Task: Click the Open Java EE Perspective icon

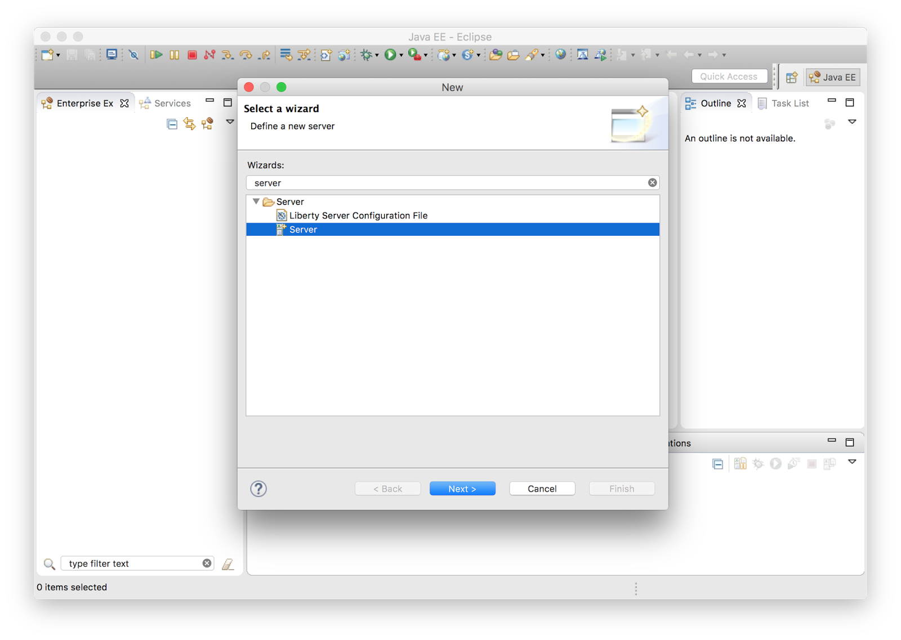Action: [x=833, y=77]
